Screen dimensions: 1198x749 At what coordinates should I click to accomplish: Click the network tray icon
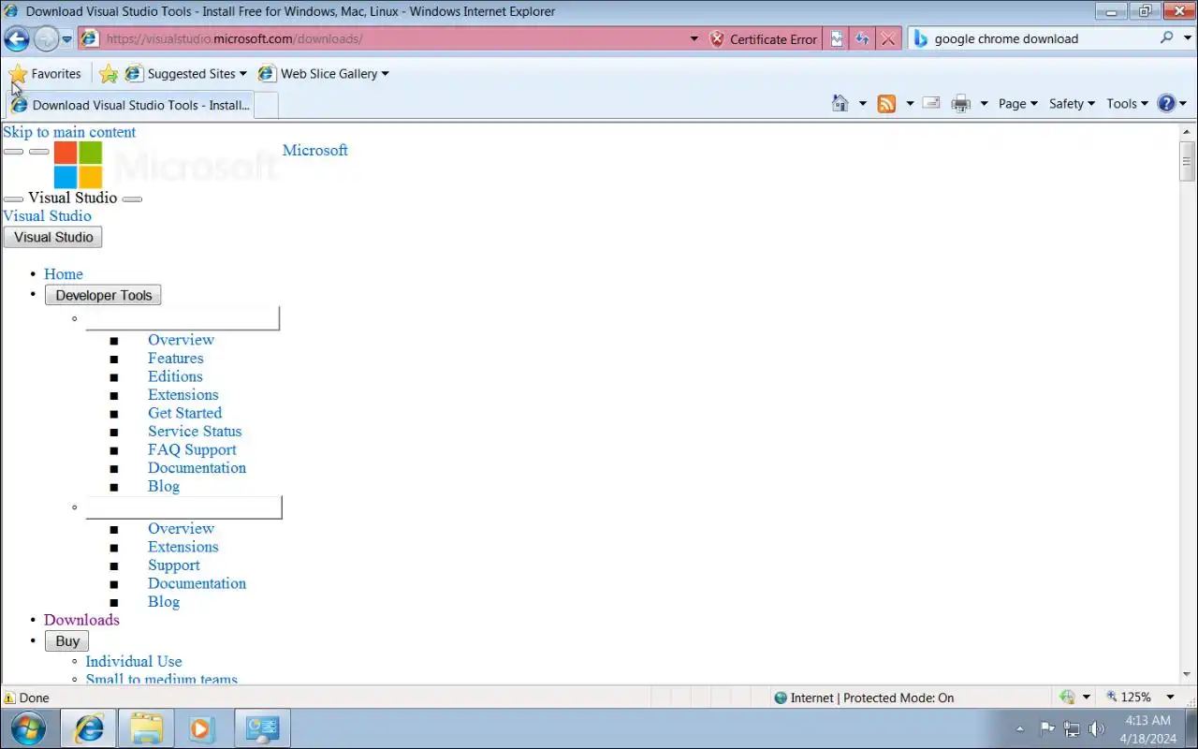(x=1072, y=728)
